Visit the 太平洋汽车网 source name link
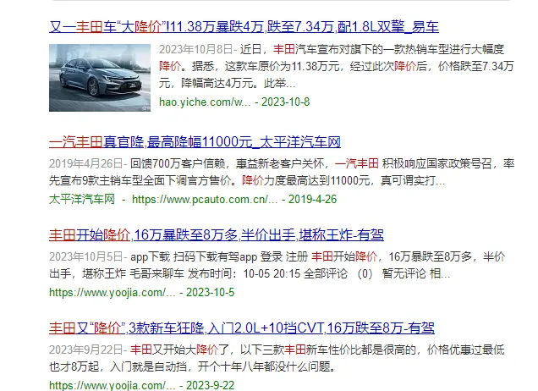This screenshot has height=391, width=538. pyautogui.click(x=82, y=199)
